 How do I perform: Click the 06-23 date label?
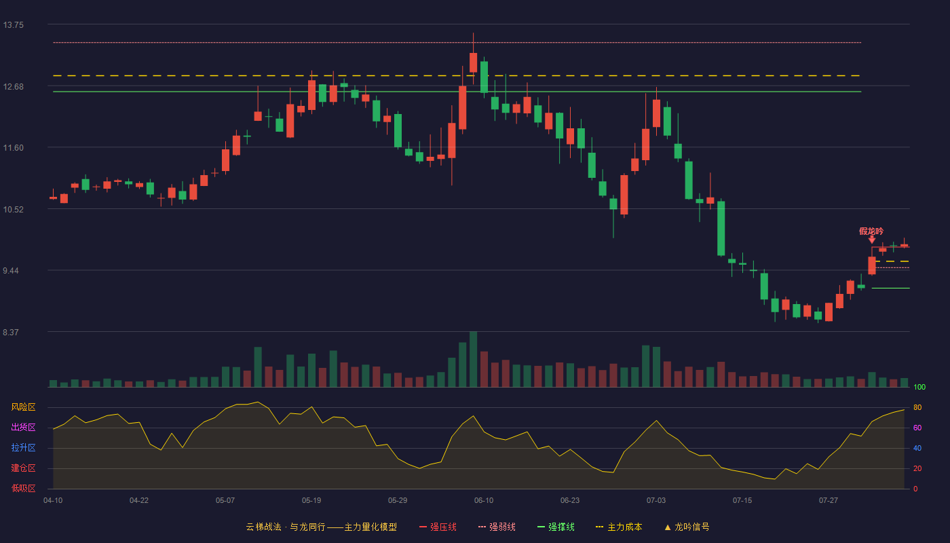point(570,500)
